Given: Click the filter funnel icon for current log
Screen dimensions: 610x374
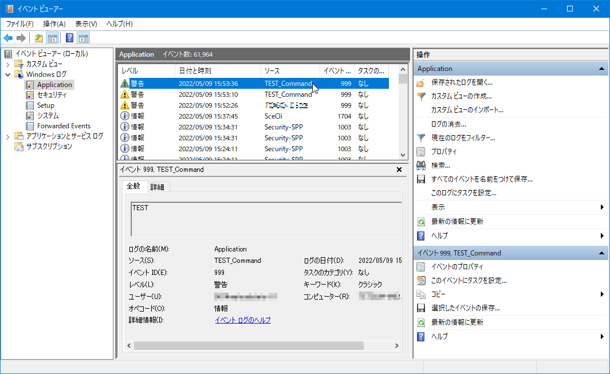Looking at the screenshot, I should 421,138.
